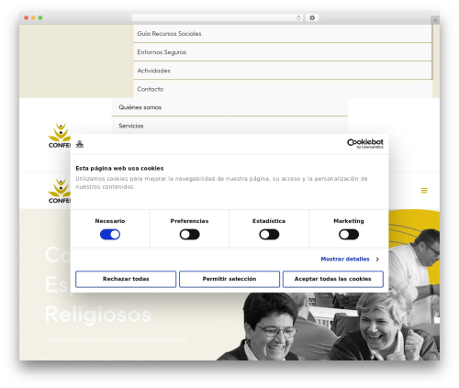The height and width of the screenshot is (388, 459).
Task: Open the yellow hamburger menu icon
Action: pyautogui.click(x=424, y=191)
